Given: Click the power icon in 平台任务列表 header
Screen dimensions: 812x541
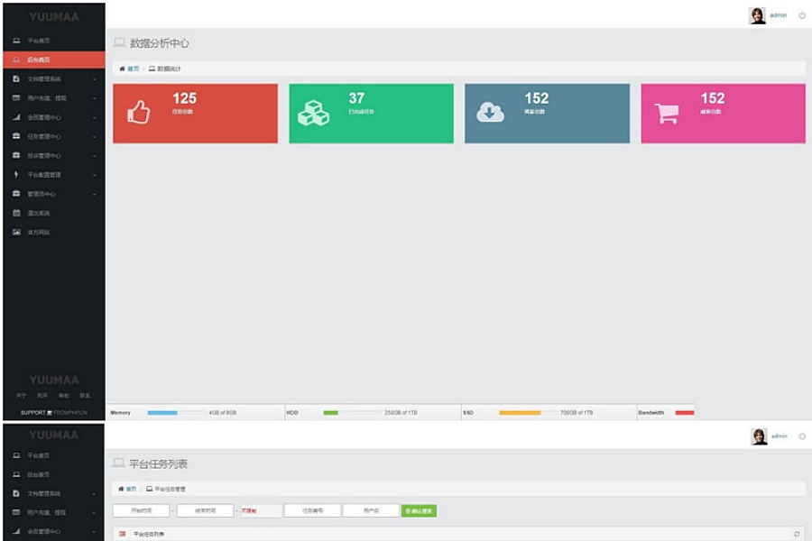Looking at the screenshot, I should (x=802, y=436).
